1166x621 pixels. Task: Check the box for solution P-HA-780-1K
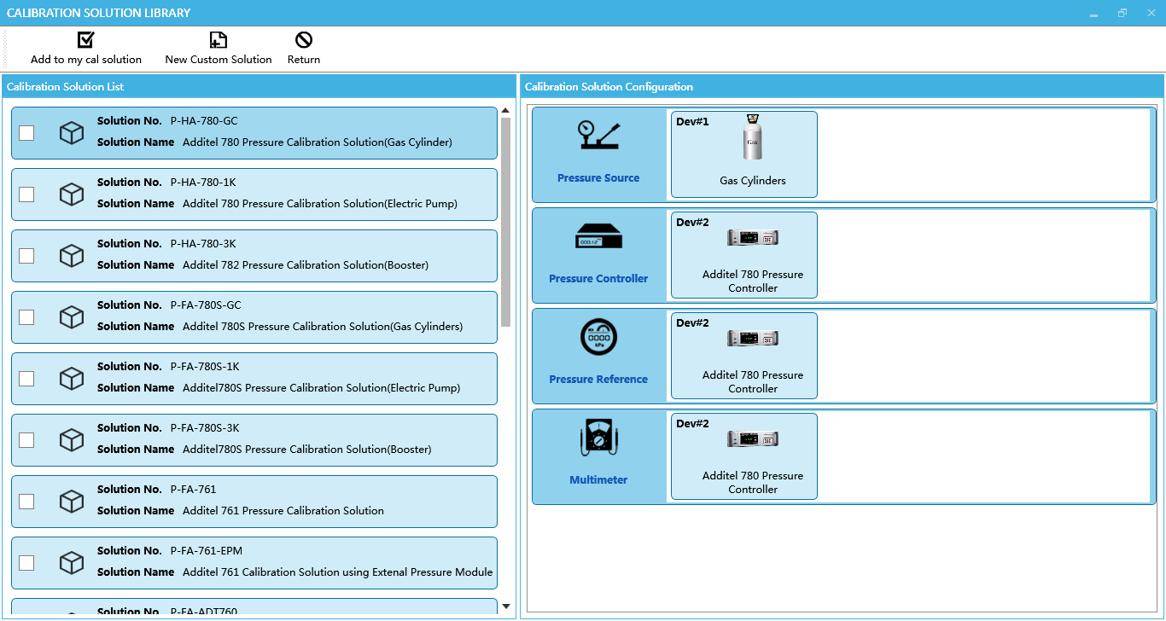(26, 194)
